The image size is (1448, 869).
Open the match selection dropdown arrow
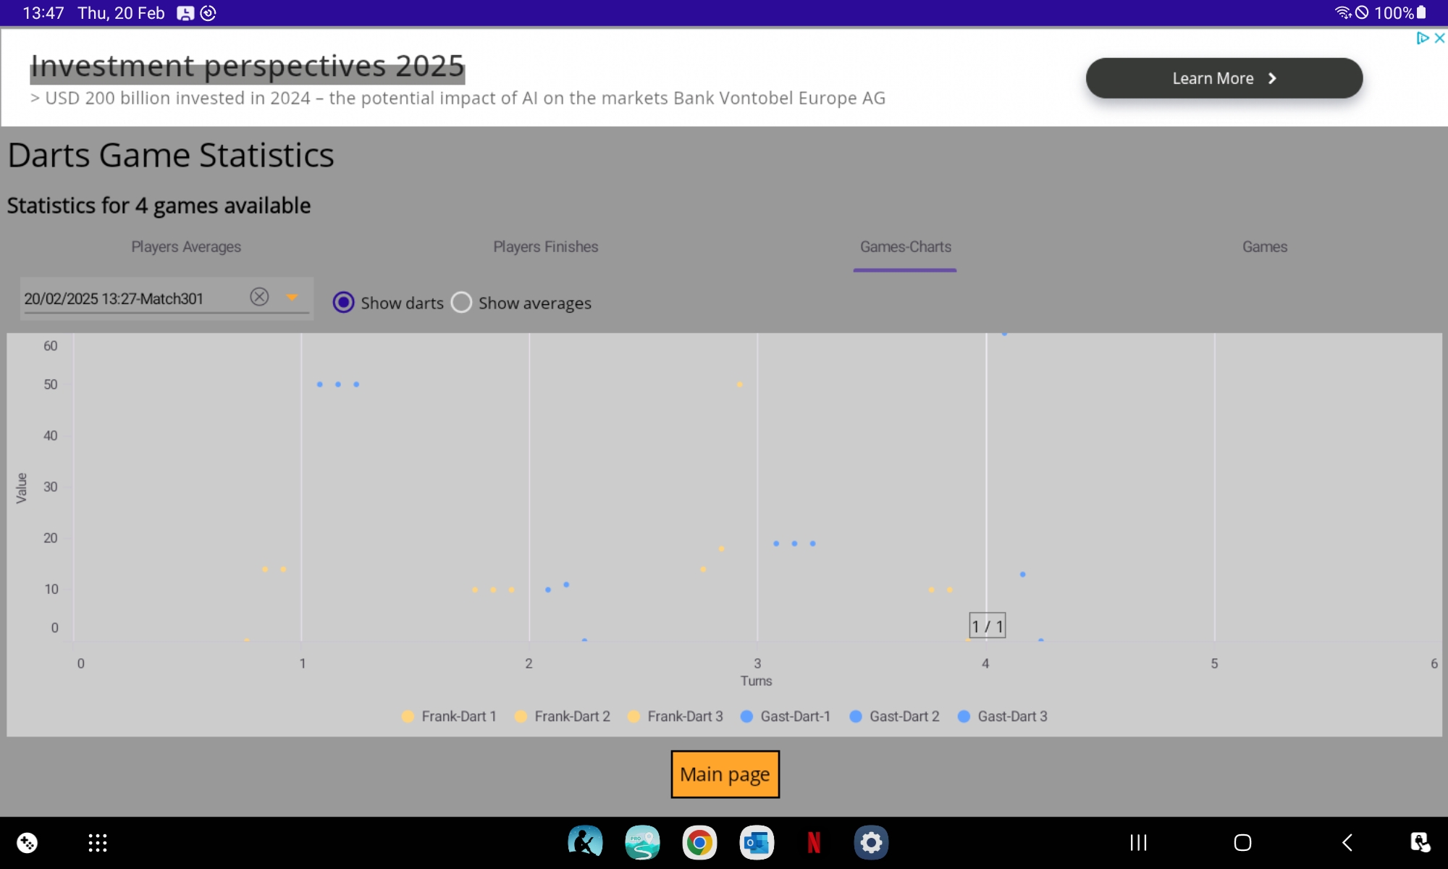tap(292, 298)
